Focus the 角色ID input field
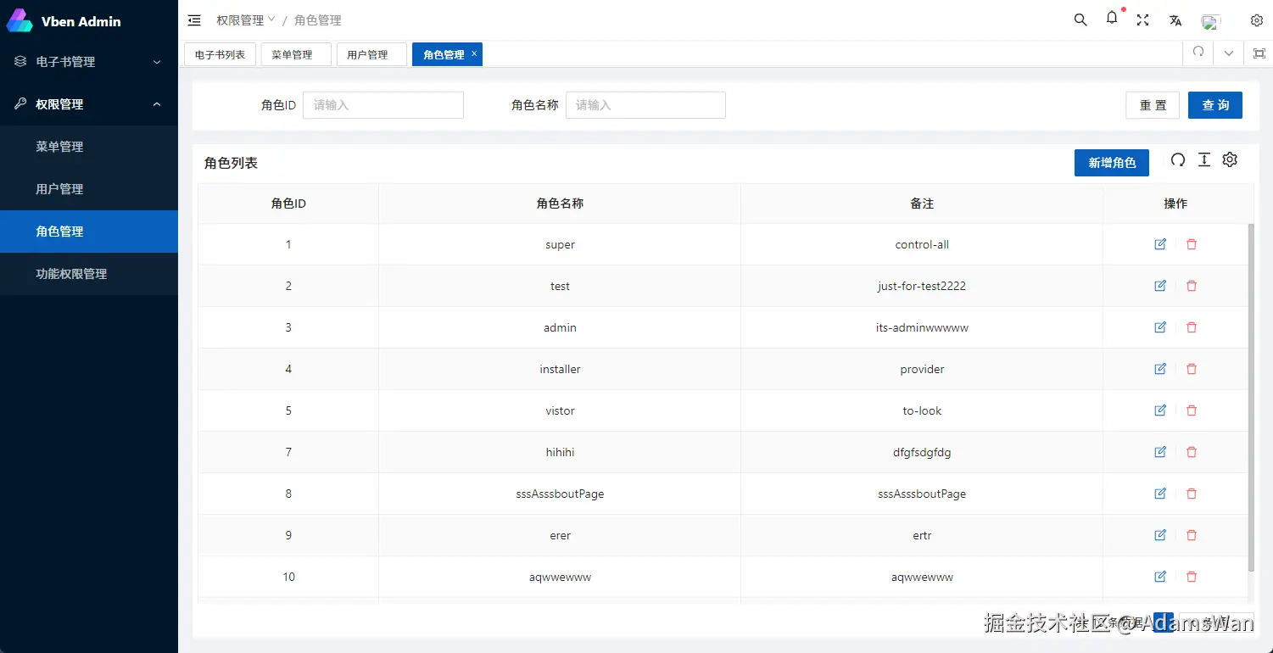Image resolution: width=1273 pixels, height=653 pixels. point(383,105)
